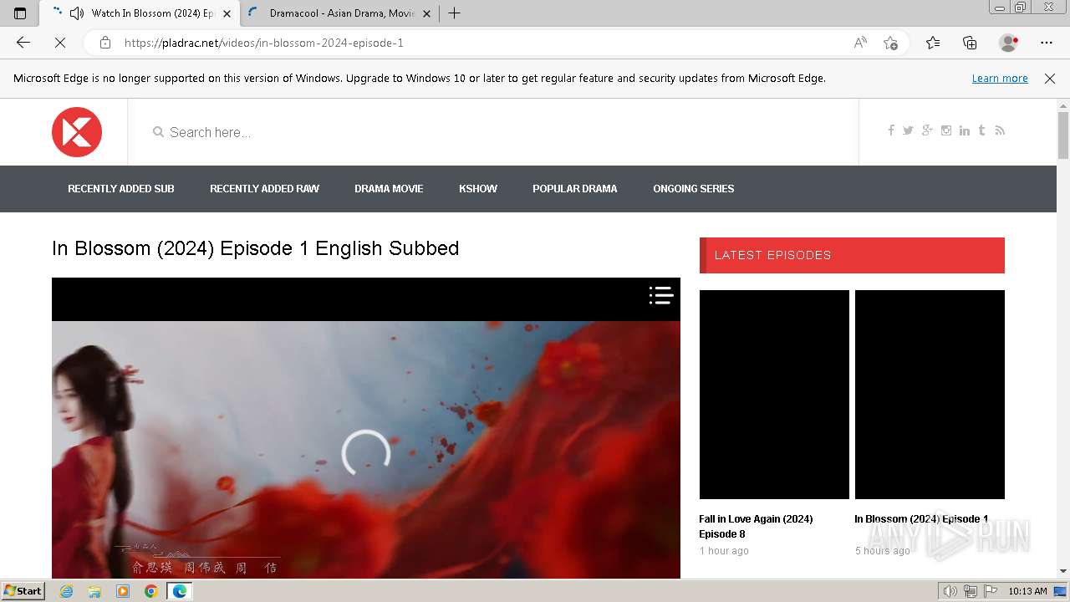The image size is (1070, 602).
Task: Open In Blossom (2024) Episode 1 sidebar link
Action: 921,519
